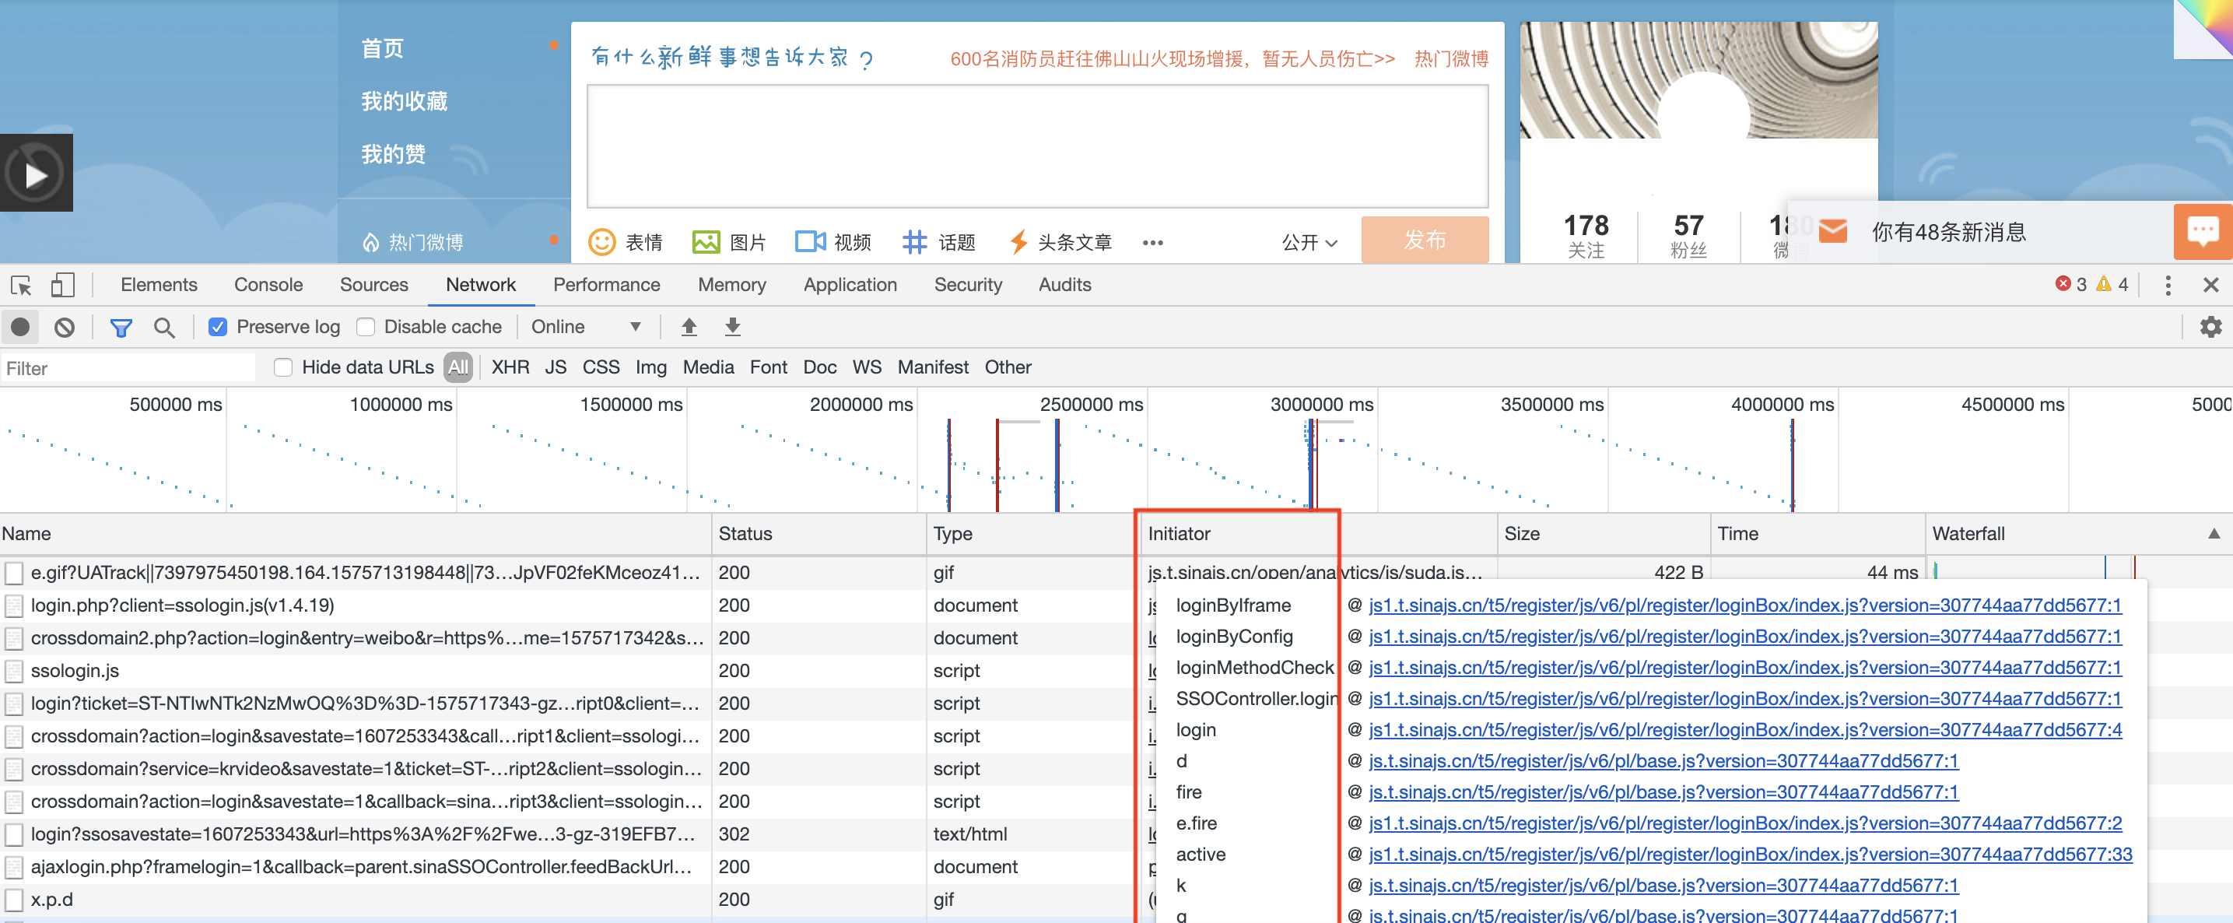Filter requests by XHR type
This screenshot has width=2233, height=923.
coord(510,367)
